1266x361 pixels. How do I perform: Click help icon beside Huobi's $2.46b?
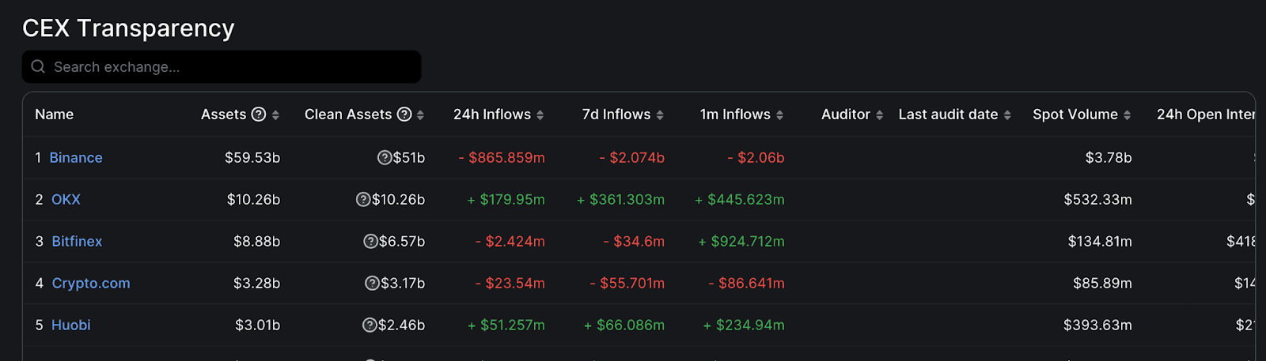pos(370,325)
